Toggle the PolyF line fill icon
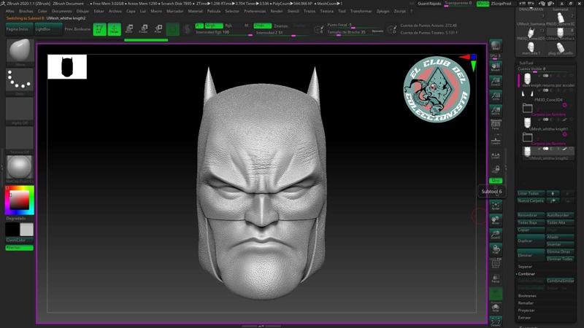 click(496, 263)
